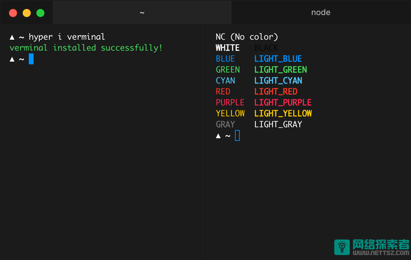This screenshot has width=411, height=260.
Task: Click the RED color label
Action: (223, 92)
